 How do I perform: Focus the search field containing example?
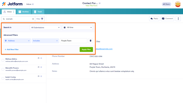19,19
